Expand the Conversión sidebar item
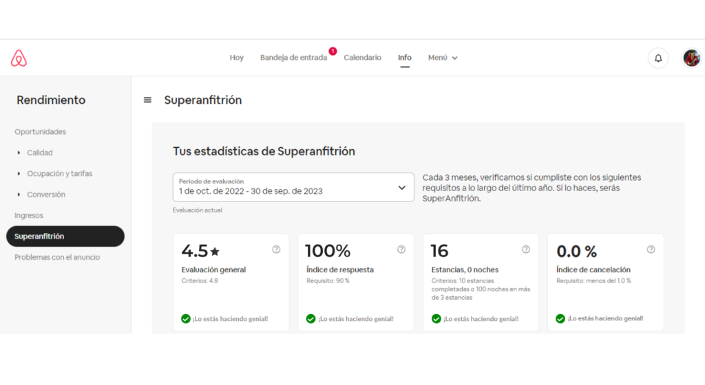 coord(46,195)
